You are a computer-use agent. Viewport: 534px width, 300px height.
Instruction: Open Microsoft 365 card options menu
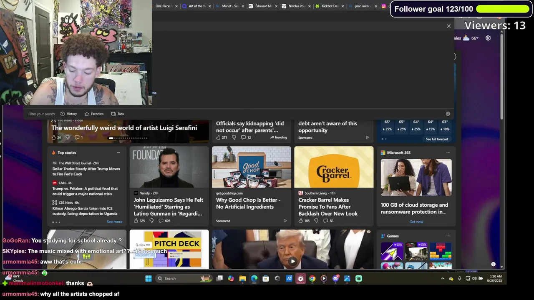tap(448, 152)
